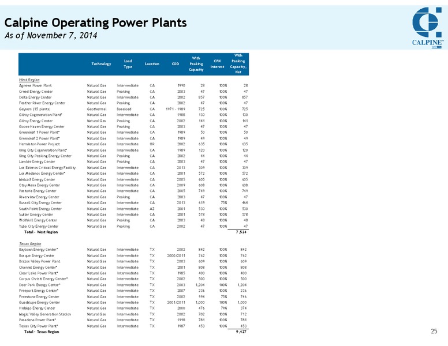448x346 pixels.
Task: Select the 'COD' column header
Action: point(176,64)
